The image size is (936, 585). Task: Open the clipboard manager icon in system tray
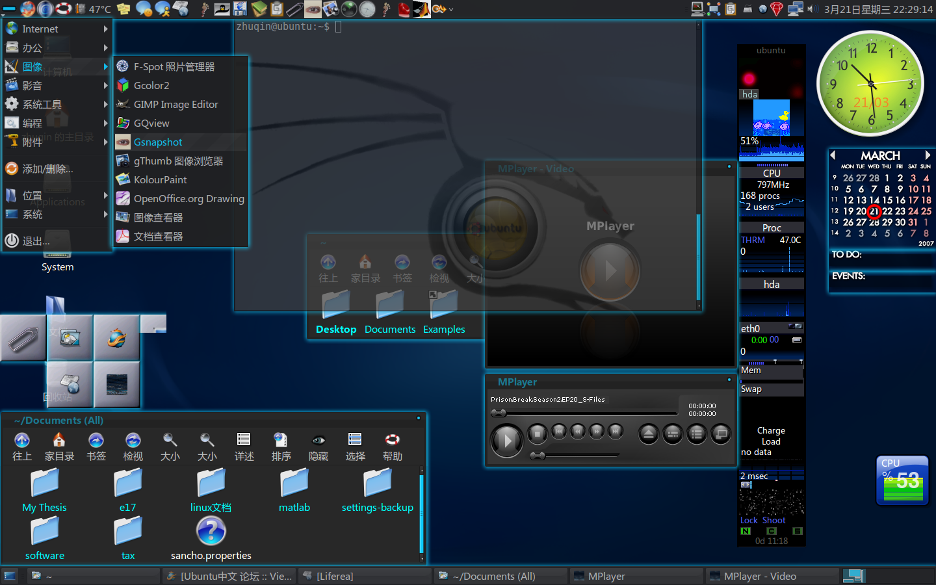pos(731,9)
